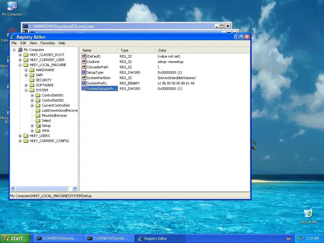Select the SECURITY folder icon
This screenshot has width=324, height=243.
click(32, 80)
